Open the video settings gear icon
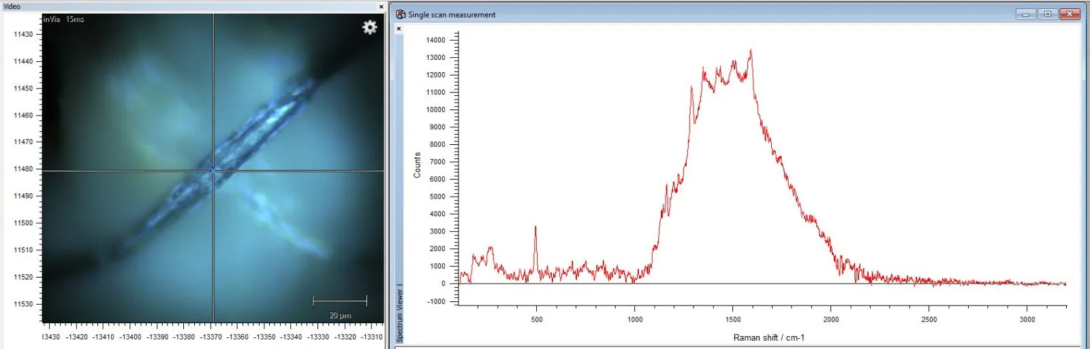This screenshot has height=349, width=1090. point(370,27)
